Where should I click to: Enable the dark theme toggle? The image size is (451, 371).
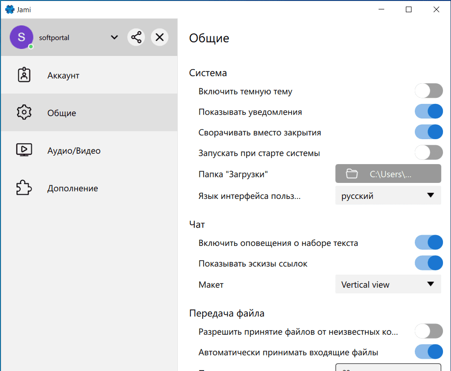[428, 91]
